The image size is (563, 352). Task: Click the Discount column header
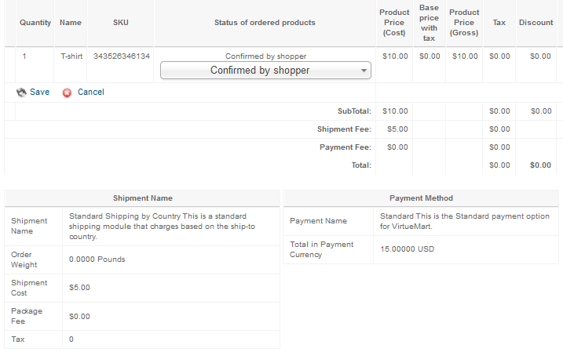pyautogui.click(x=536, y=23)
